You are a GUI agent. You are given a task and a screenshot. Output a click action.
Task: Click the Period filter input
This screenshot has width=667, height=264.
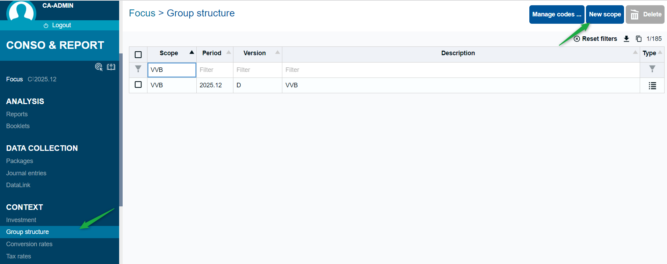click(x=215, y=70)
